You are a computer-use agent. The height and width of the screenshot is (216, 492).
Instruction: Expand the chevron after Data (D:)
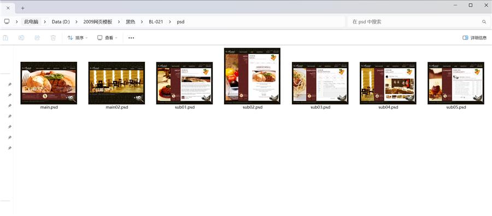point(76,22)
